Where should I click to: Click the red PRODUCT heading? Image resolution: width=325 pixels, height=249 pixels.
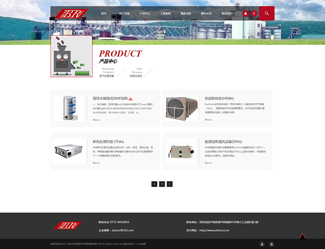(x=120, y=54)
